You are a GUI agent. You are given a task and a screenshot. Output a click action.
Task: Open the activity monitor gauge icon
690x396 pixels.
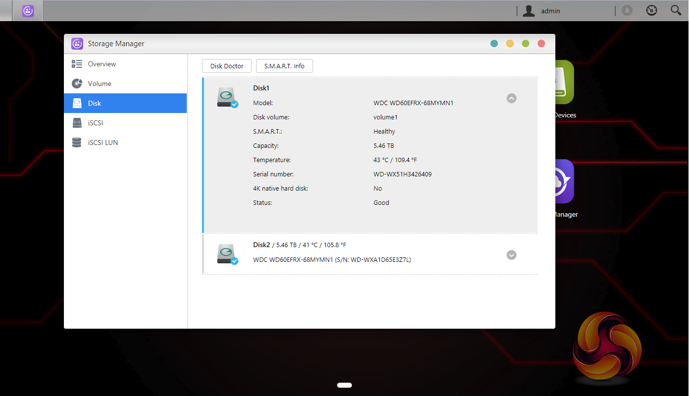click(652, 10)
